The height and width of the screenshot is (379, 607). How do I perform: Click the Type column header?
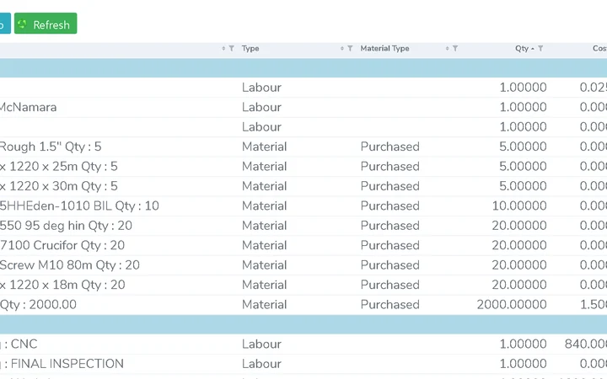(x=250, y=48)
